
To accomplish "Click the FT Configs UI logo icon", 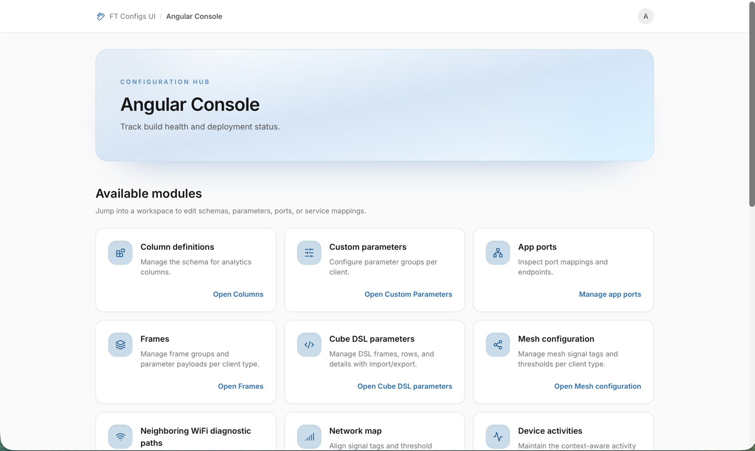I will tap(101, 16).
